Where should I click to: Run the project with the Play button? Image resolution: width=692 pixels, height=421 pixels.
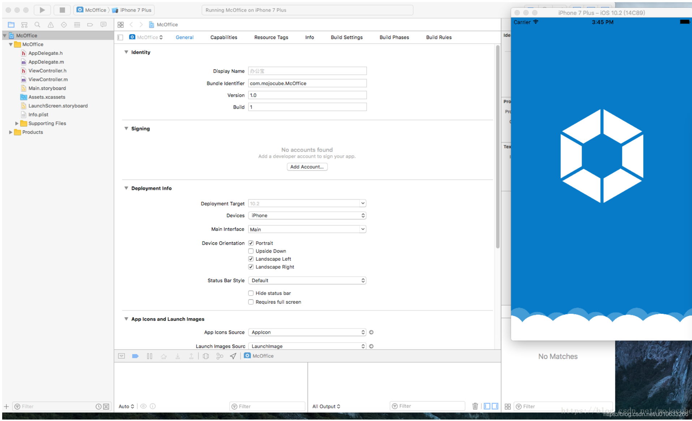pos(42,10)
